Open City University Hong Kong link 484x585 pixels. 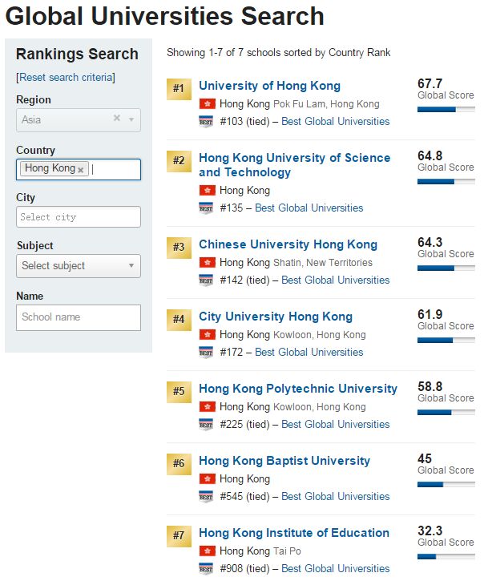click(276, 317)
